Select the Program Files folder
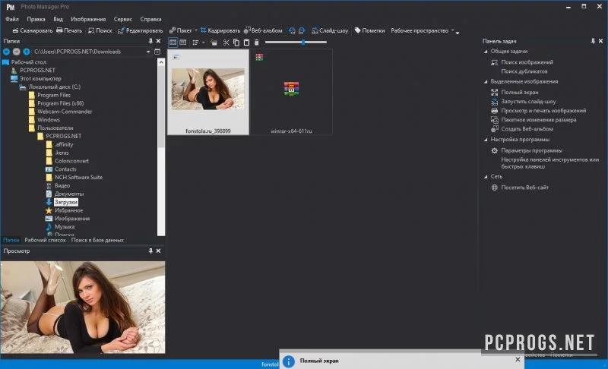 coord(53,95)
